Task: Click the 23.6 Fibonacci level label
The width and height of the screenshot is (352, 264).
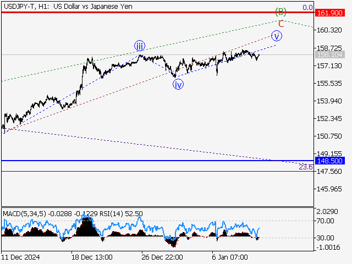Action: point(306,167)
